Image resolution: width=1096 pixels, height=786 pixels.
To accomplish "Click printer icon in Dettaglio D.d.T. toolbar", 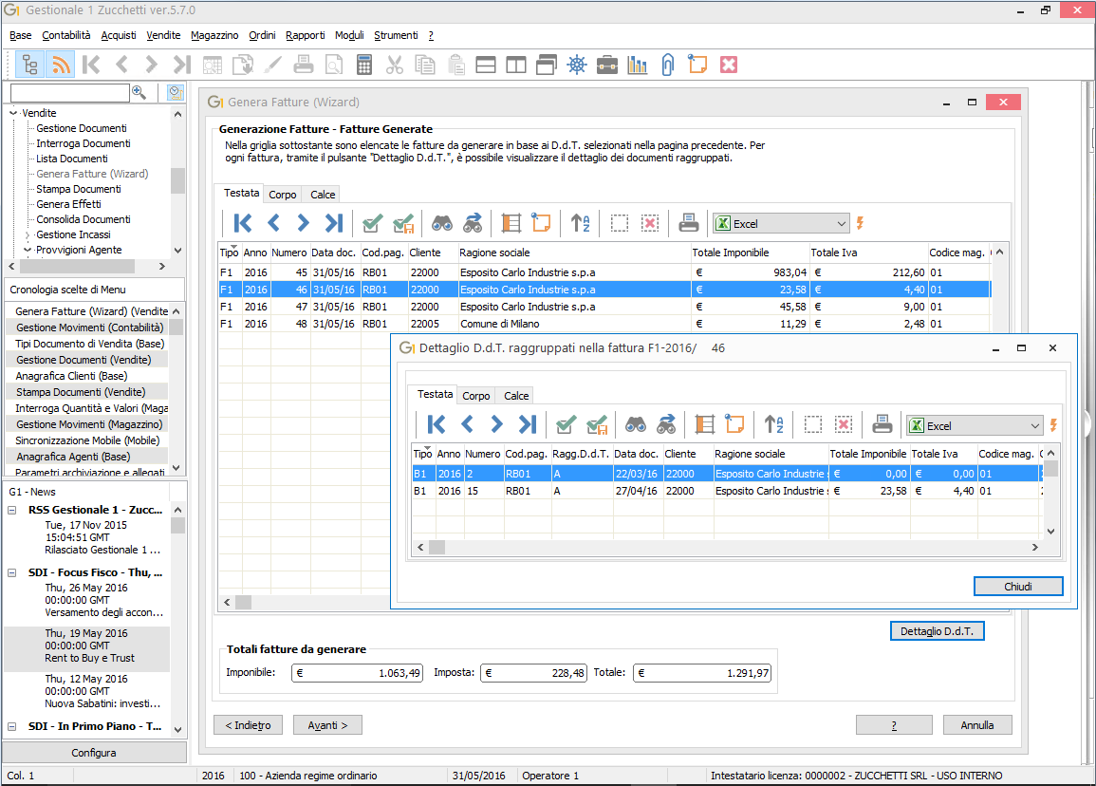I will click(x=882, y=424).
